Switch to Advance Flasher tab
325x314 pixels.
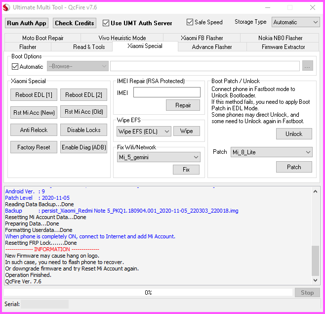click(x=212, y=47)
